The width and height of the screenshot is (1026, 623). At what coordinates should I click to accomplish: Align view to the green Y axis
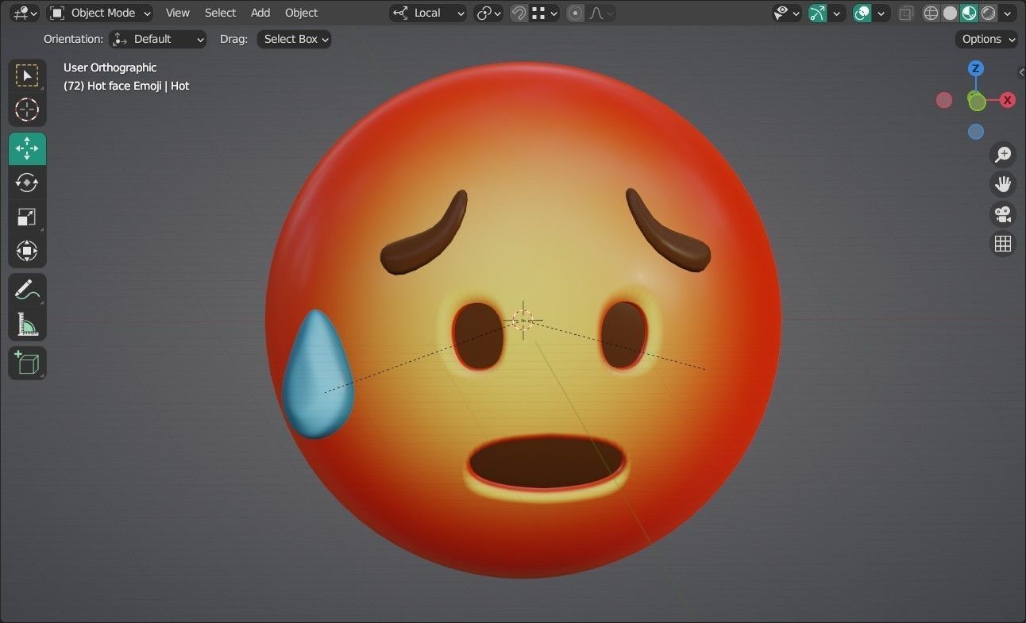(x=977, y=102)
